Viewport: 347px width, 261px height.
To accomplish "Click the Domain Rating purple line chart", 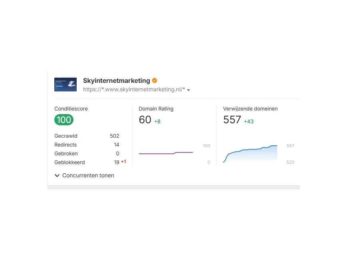I will (x=166, y=153).
